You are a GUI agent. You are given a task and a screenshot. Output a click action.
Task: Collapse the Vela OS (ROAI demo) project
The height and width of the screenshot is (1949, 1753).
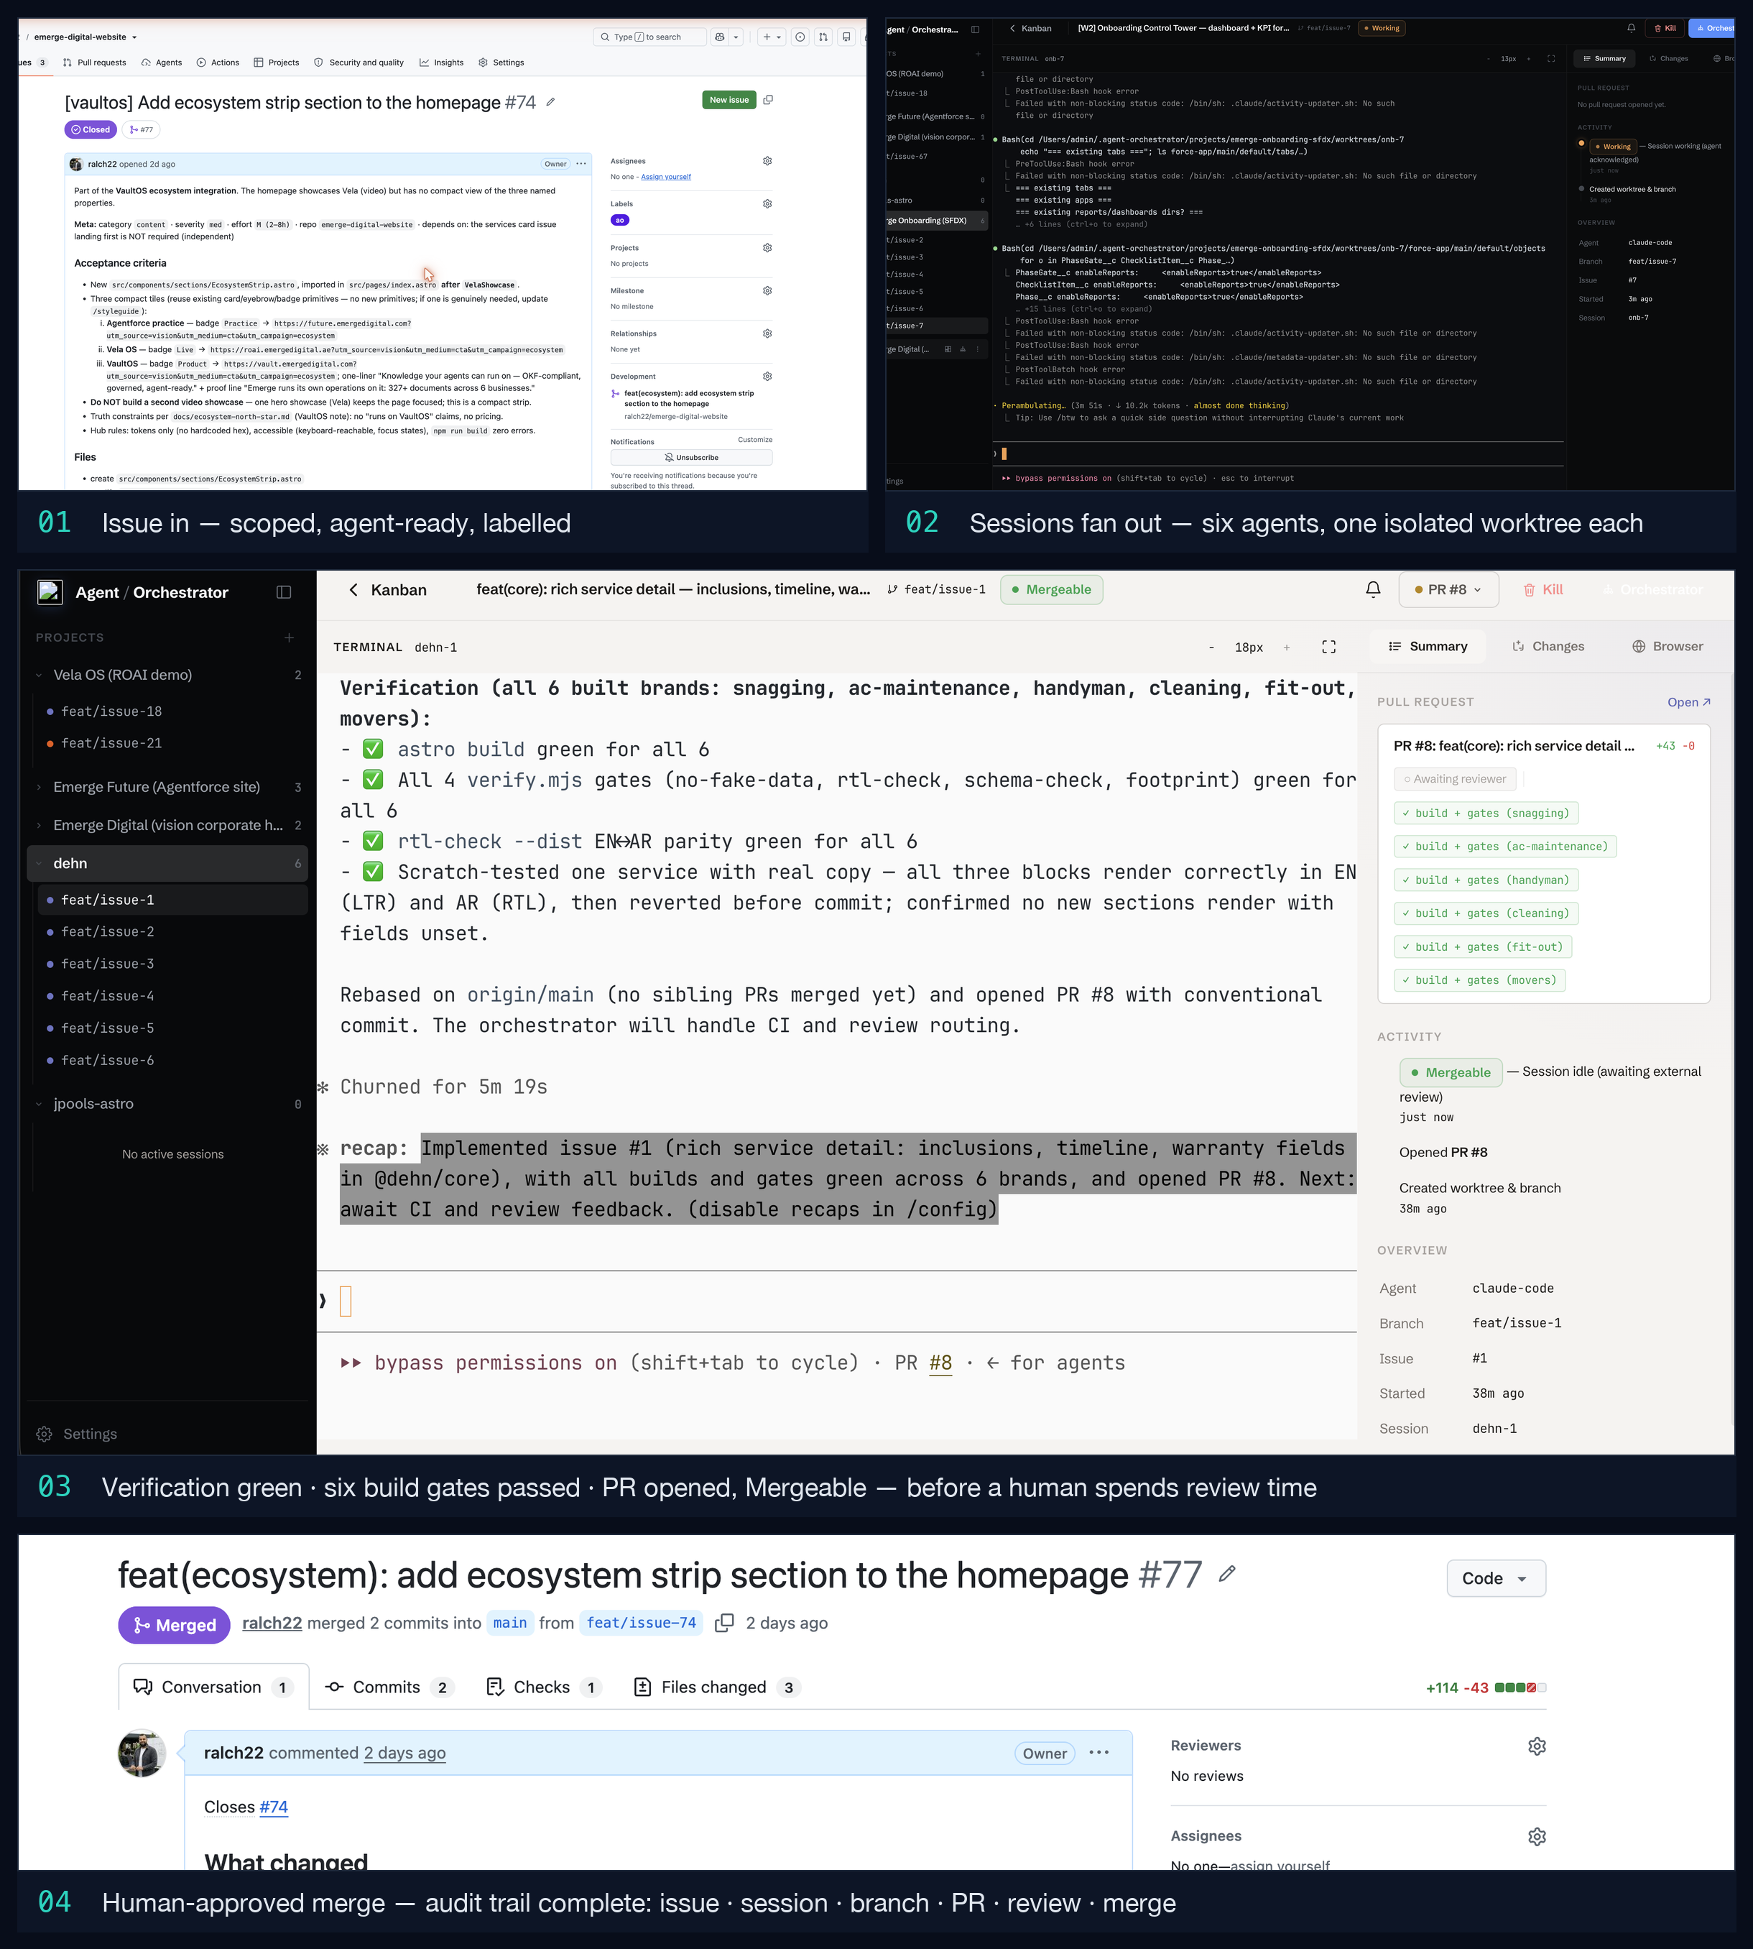point(39,676)
